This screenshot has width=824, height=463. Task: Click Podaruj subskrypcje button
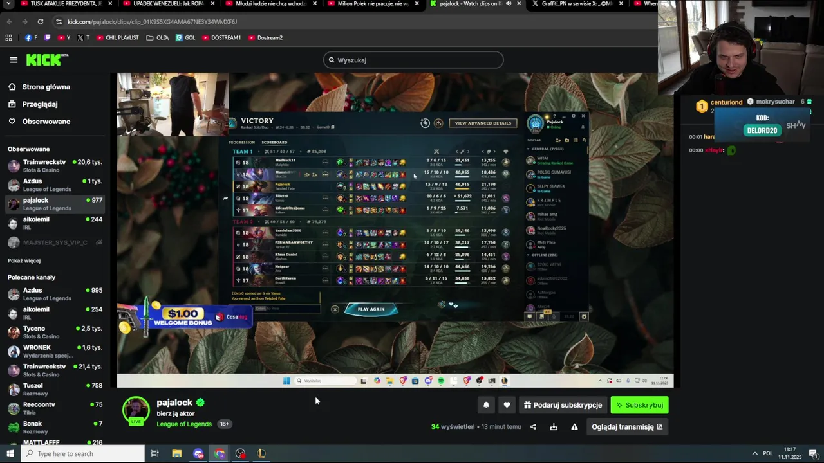pyautogui.click(x=563, y=404)
